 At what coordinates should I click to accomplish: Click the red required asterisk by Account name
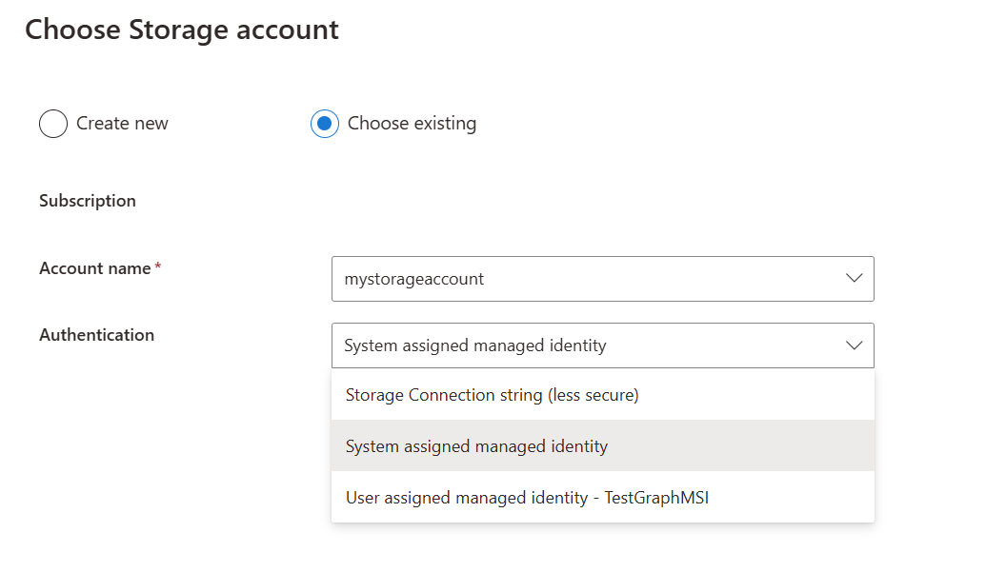(x=158, y=268)
